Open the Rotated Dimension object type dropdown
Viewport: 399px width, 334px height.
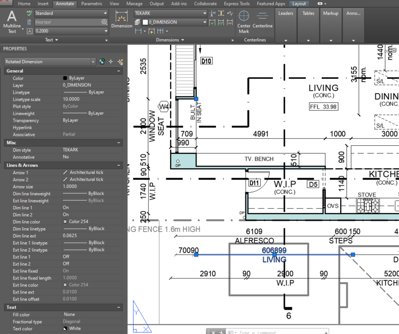tap(93, 62)
